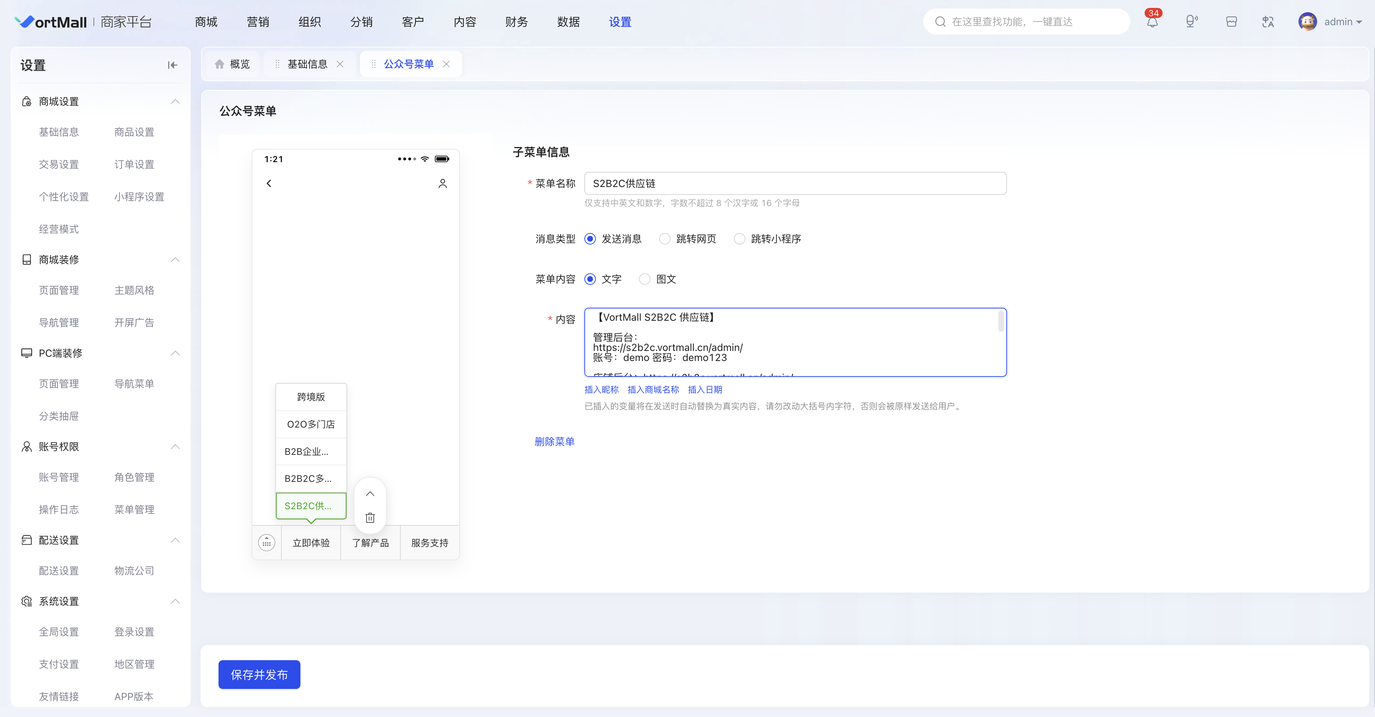Open the store shop icon in header
Viewport: 1375px width, 717px height.
[1231, 22]
